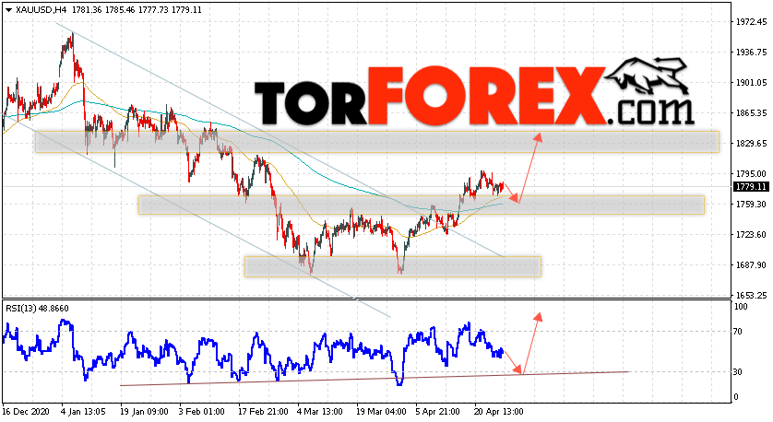Image resolution: width=773 pixels, height=422 pixels.
Task: Select the 17 Feb 21:00 time label
Action: tap(262, 411)
